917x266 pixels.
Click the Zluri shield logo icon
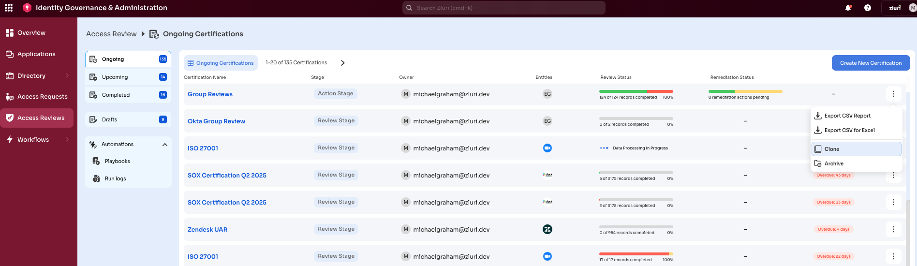pyautogui.click(x=27, y=8)
